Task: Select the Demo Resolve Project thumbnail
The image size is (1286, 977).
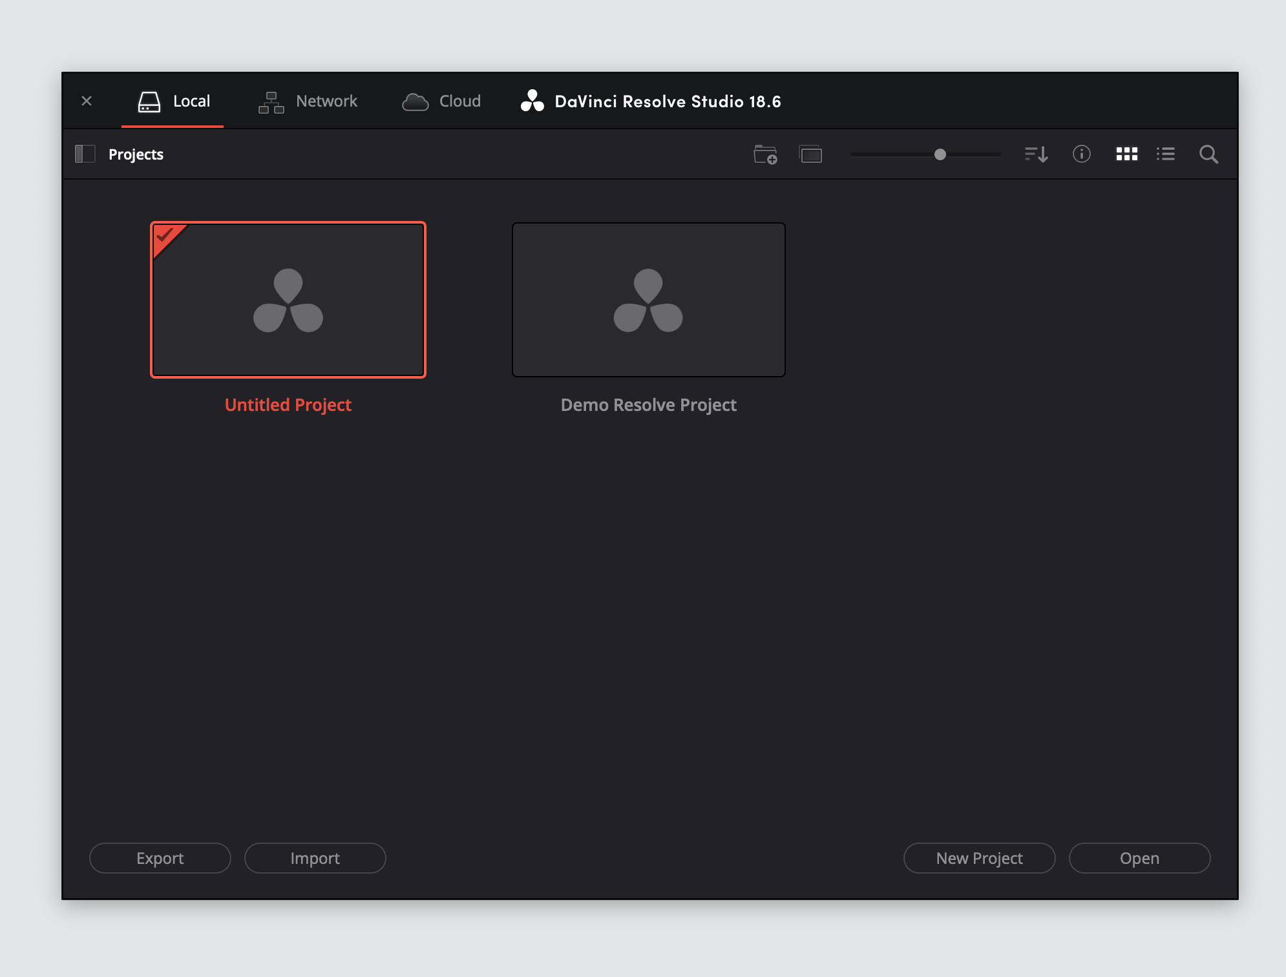Action: pyautogui.click(x=649, y=300)
